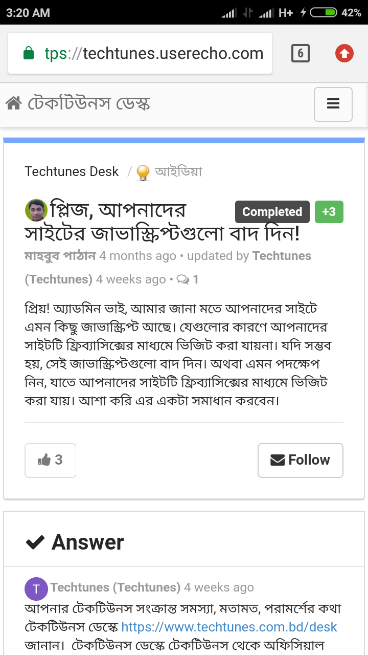This screenshot has height=655, width=368.
Task: Tap the red upload arrow browser icon
Action: click(x=344, y=53)
